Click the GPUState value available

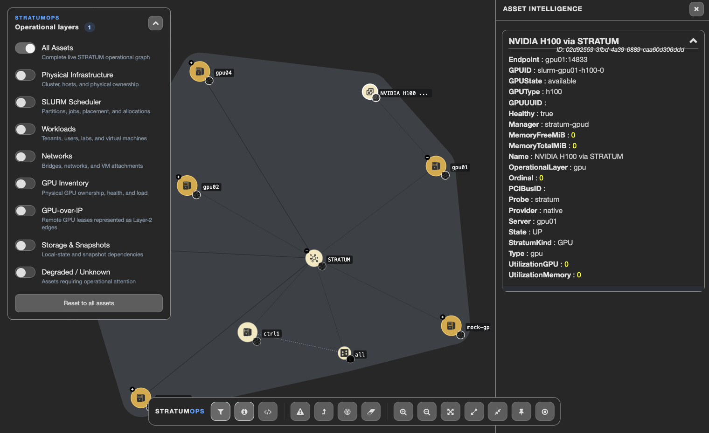(562, 81)
